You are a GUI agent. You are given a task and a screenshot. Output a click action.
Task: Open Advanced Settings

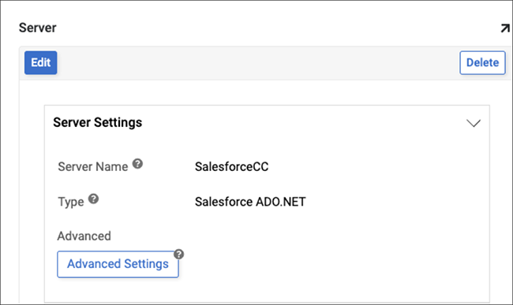tap(118, 264)
